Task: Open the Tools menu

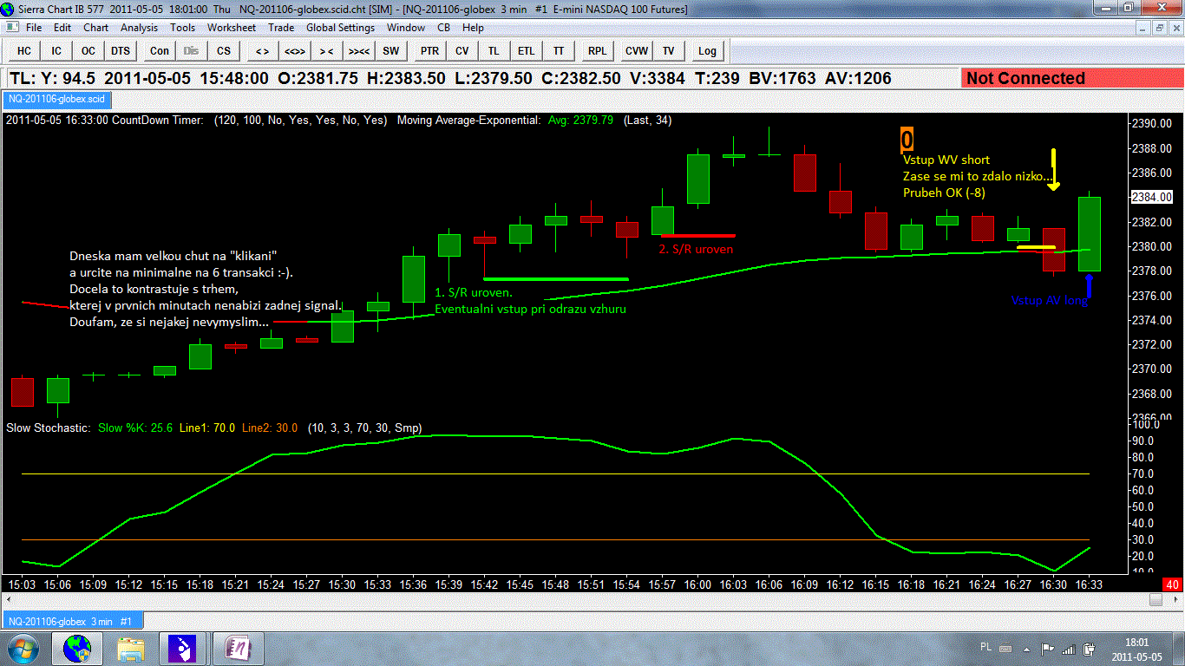Action: [x=183, y=28]
